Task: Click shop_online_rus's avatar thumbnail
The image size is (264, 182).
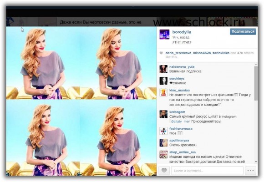Action: [x=163, y=155]
